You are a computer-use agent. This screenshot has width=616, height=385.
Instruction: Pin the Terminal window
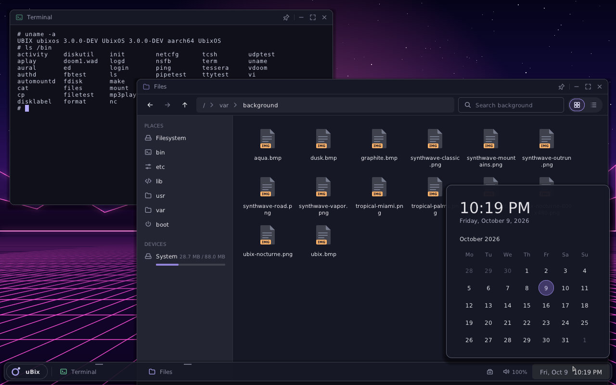(x=286, y=17)
